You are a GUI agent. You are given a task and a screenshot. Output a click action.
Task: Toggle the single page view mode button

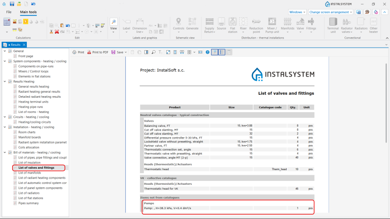(214, 52)
